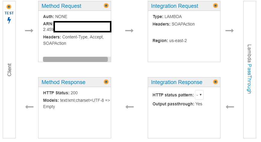Click arrow from Integration Request to Lambda
This screenshot has width=261, height=142.
[x=229, y=31]
